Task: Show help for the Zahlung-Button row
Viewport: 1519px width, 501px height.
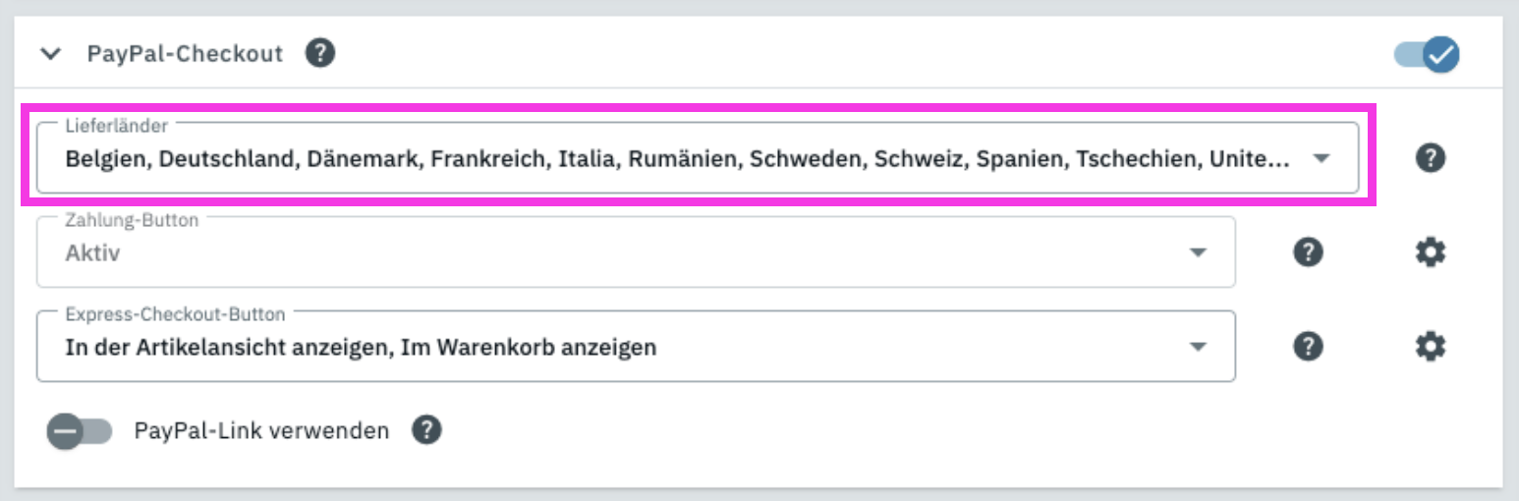Action: (1307, 252)
